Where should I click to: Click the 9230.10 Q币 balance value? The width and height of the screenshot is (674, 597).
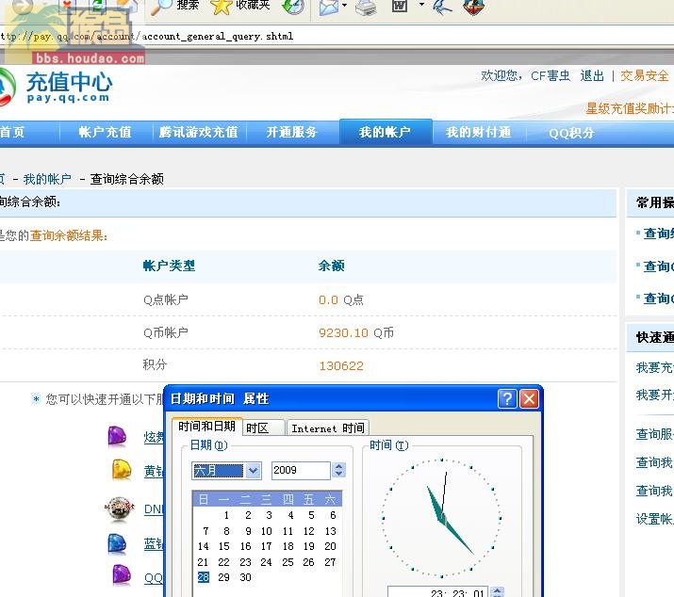[356, 332]
